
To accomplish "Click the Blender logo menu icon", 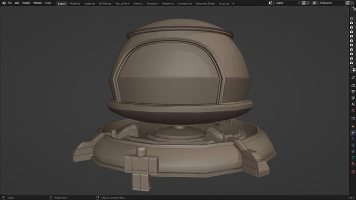I will click(x=4, y=3).
